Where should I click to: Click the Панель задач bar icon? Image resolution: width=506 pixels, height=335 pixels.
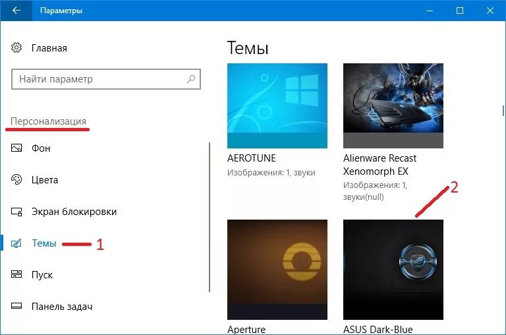pos(16,305)
